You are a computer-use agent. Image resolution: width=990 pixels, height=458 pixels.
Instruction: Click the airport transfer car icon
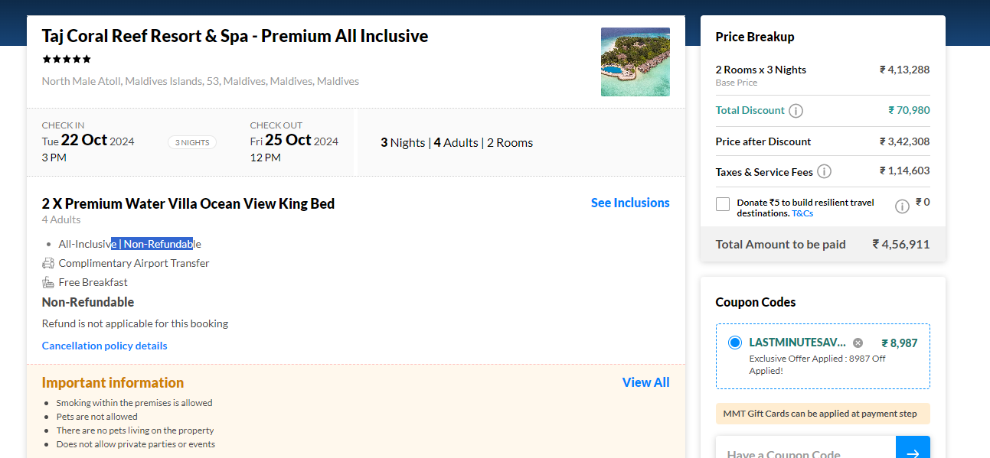click(48, 263)
